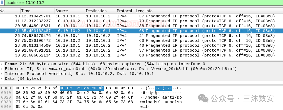Viewport: 283px width, 110px height.
Task: Click the display filter bookmark icon
Action: pos(2,3)
